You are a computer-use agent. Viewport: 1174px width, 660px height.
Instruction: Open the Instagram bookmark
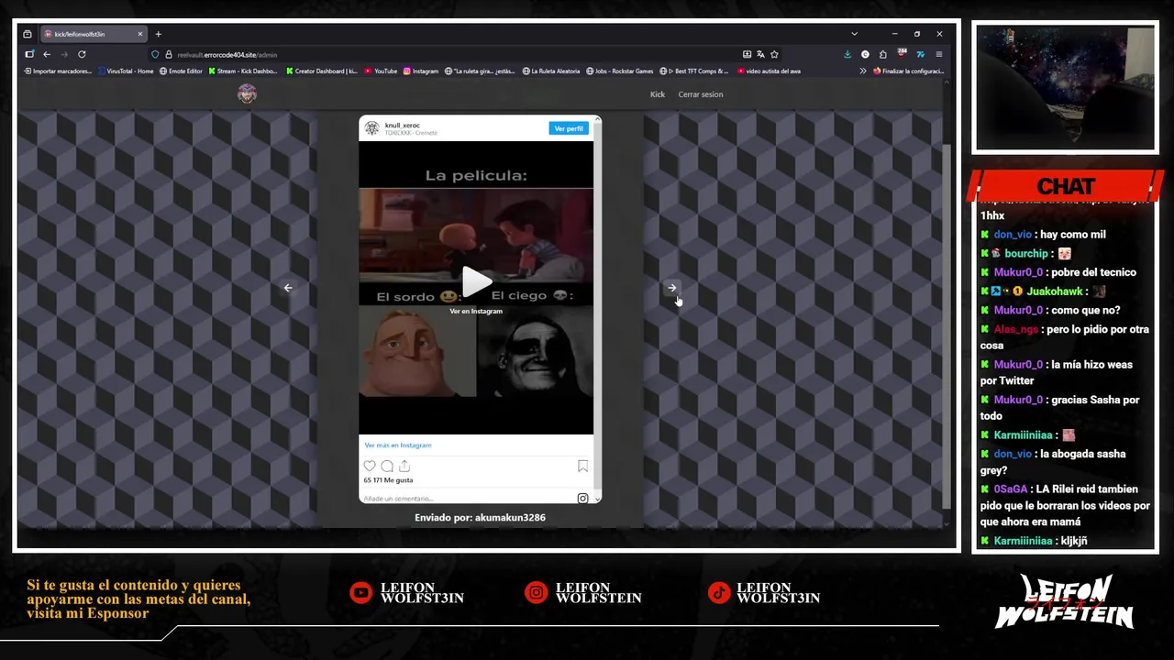(421, 71)
